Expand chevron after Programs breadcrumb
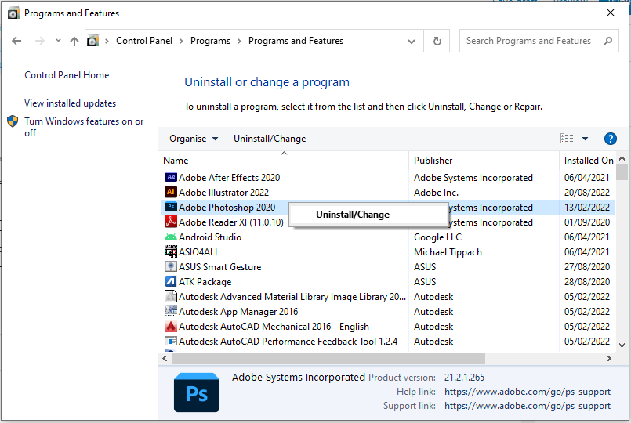The image size is (631, 423). (239, 41)
